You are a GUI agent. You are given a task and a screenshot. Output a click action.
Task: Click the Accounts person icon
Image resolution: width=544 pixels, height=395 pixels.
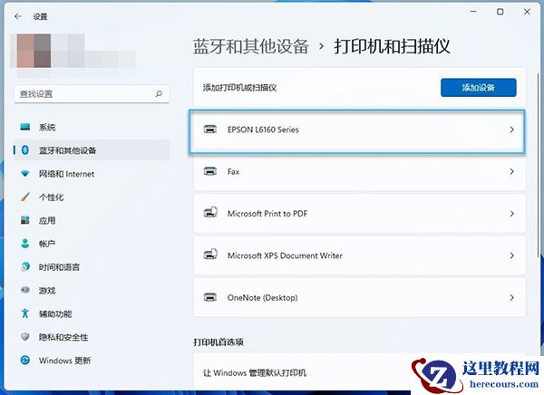click(25, 244)
